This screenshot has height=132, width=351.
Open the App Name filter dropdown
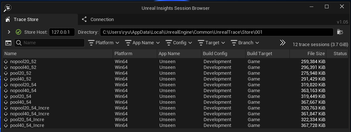142,43
